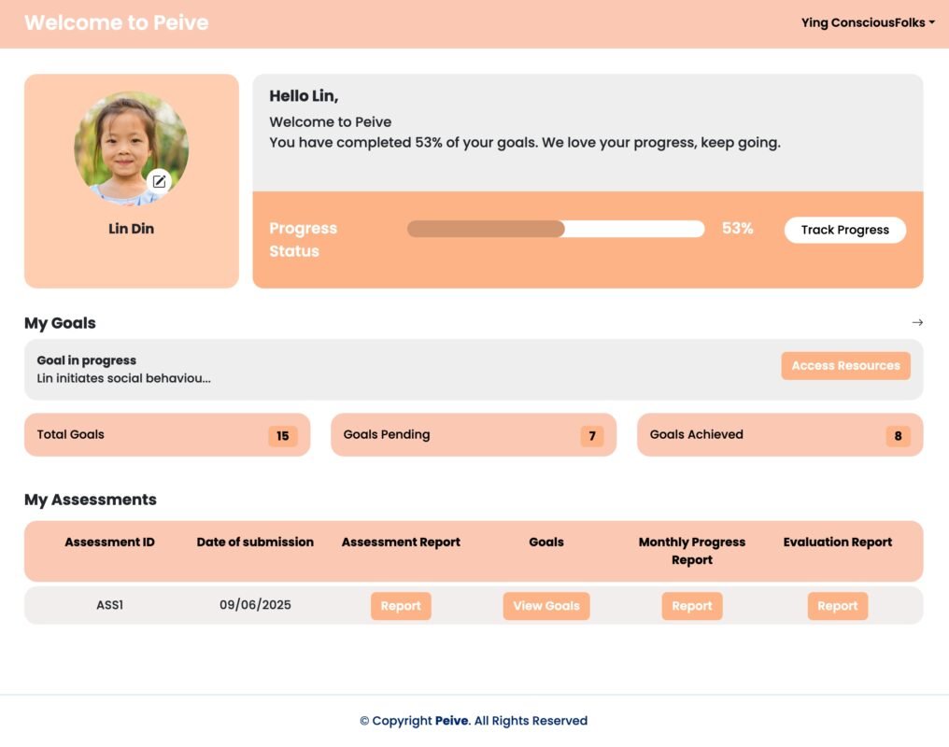Click the ASS1 assessment ID cell
Image resolution: width=949 pixels, height=747 pixels.
109,605
